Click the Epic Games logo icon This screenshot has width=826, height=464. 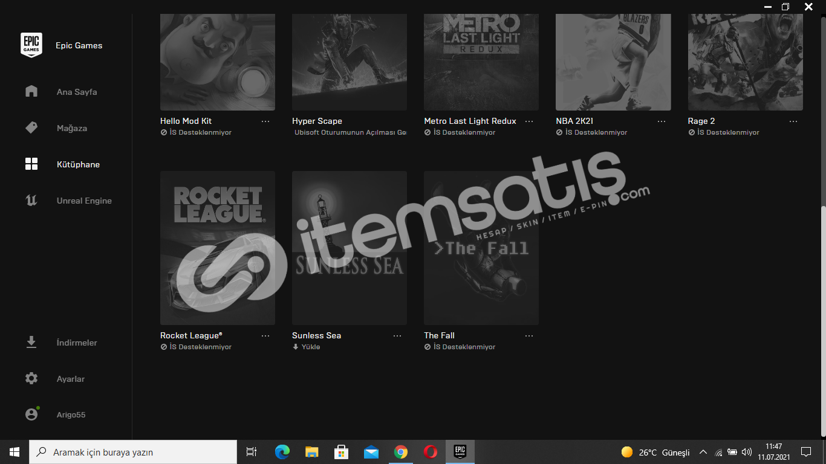(x=31, y=45)
